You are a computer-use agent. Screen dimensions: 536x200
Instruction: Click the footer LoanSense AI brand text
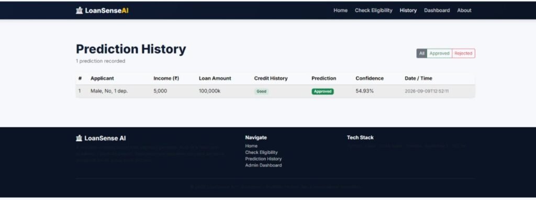(x=105, y=138)
